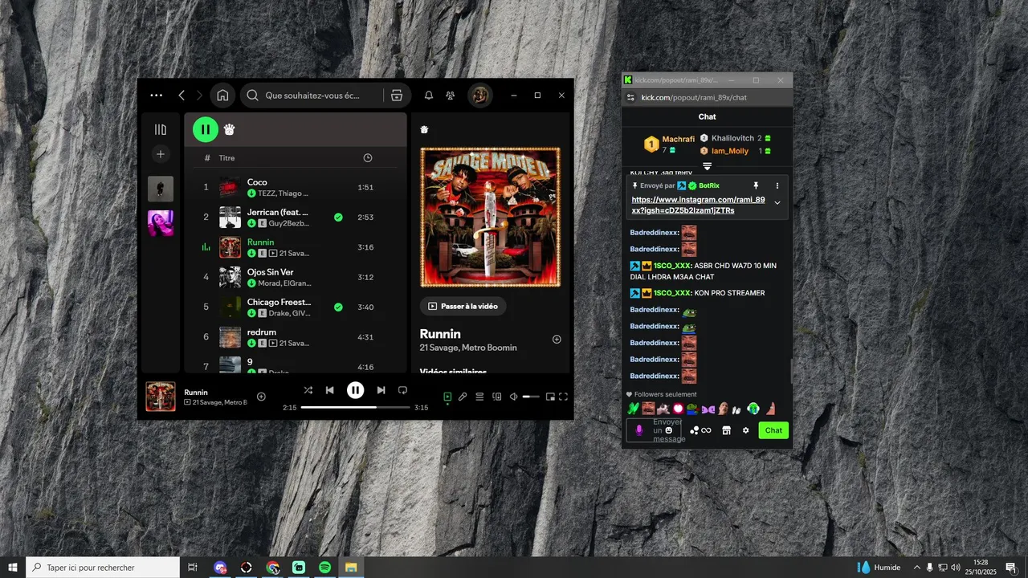Open Kick emoji picker smiley
This screenshot has width=1028, height=578.
[669, 430]
